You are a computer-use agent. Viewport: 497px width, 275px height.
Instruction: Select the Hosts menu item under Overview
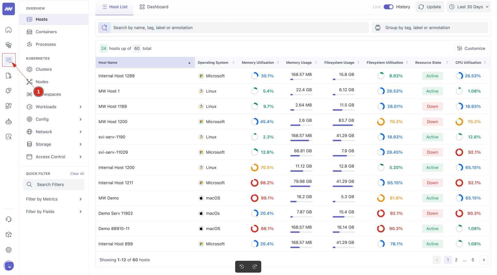[42, 19]
